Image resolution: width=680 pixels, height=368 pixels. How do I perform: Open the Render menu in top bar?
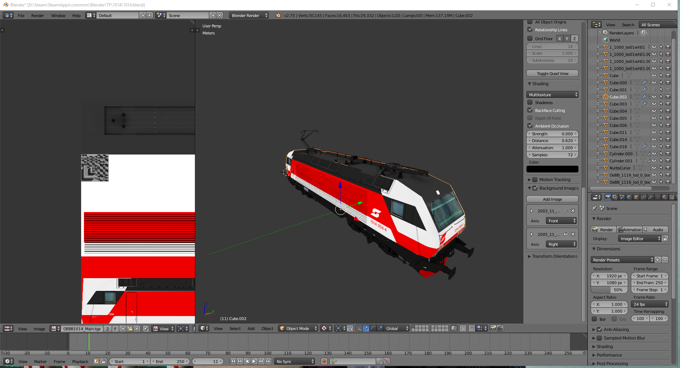(37, 16)
